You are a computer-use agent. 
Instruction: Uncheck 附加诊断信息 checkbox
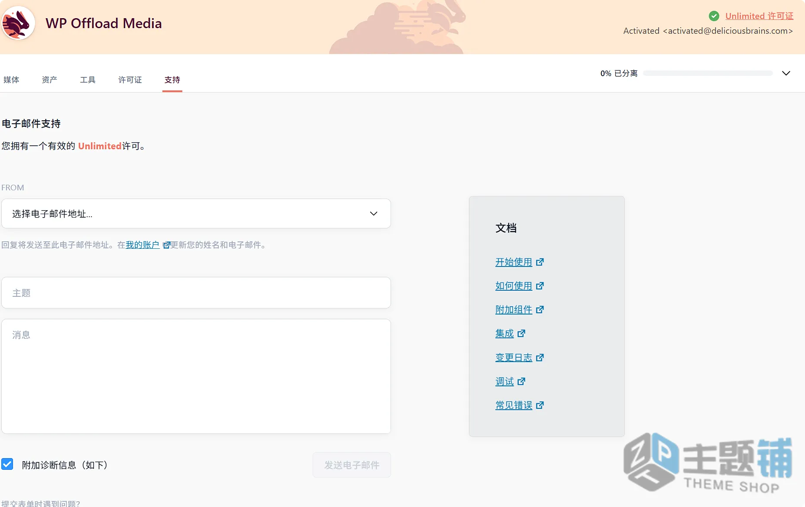[x=7, y=464]
